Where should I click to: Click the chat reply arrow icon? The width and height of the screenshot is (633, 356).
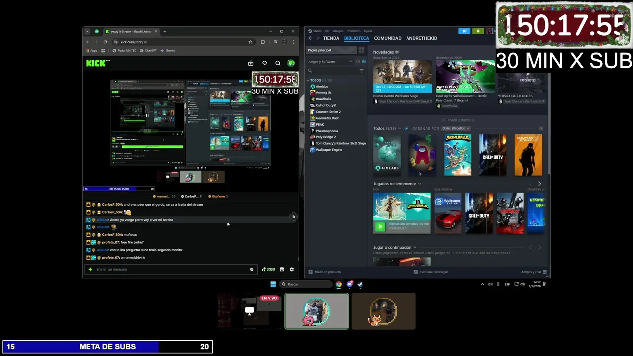coord(293,217)
